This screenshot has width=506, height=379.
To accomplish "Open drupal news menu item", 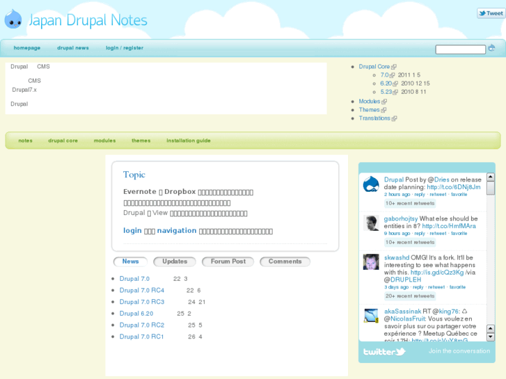I will click(73, 48).
